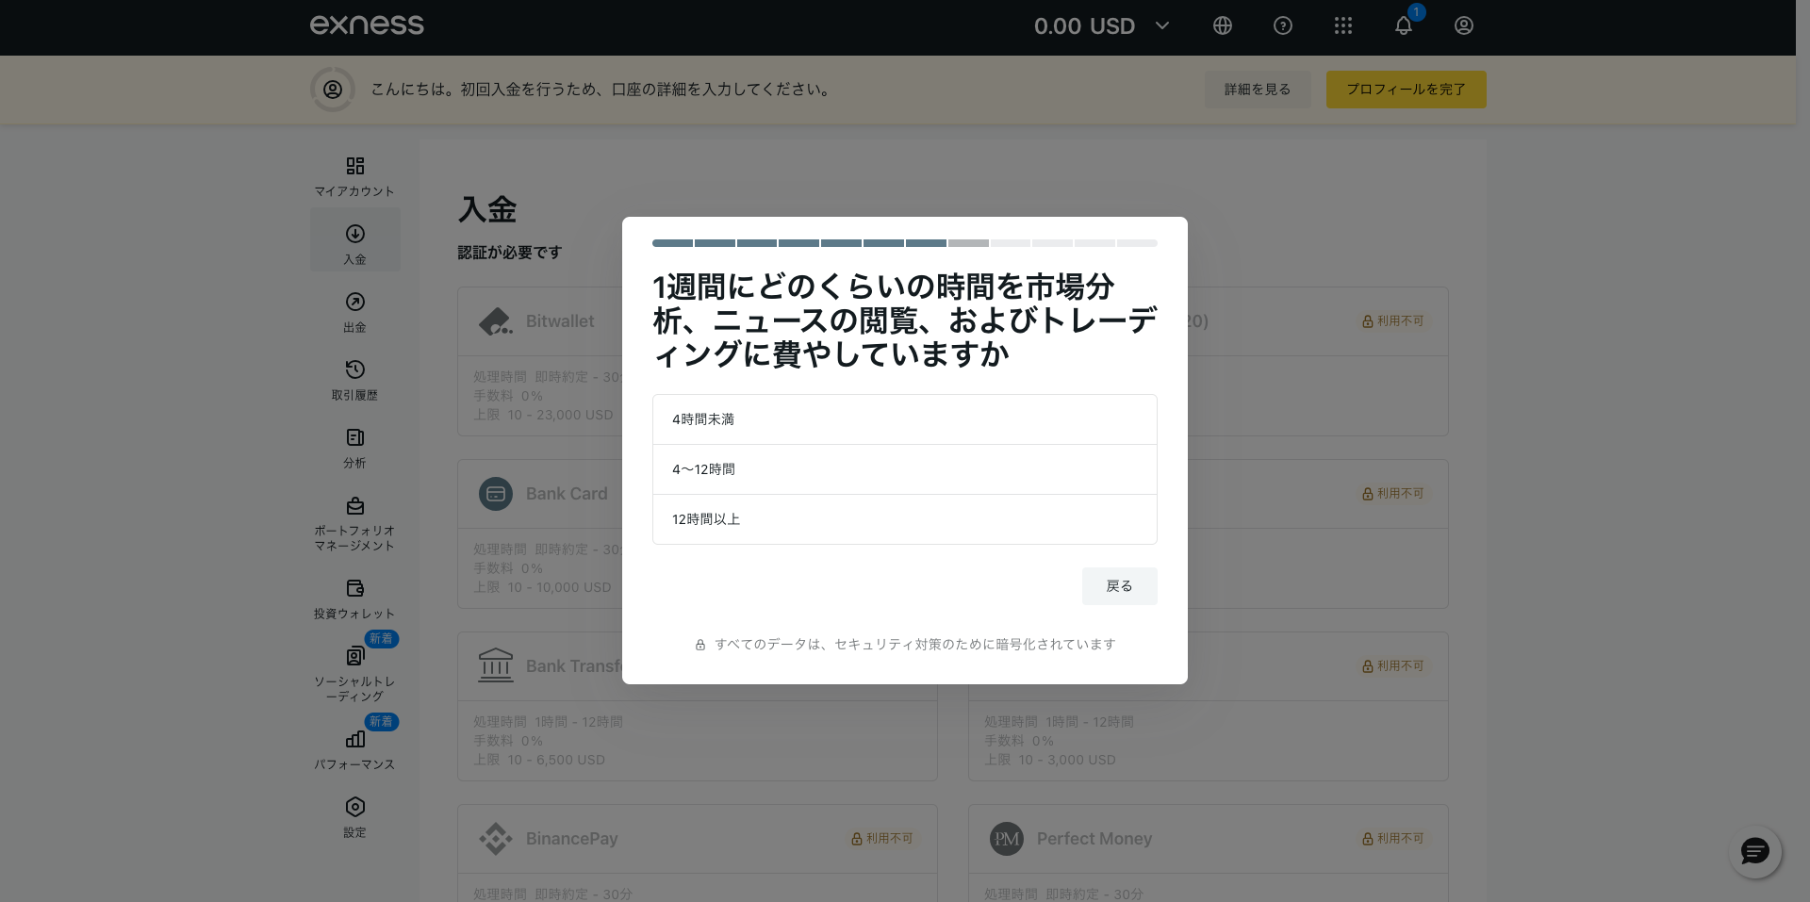The image size is (1810, 902).
Task: Select the 4時間未満 answer option
Action: tap(904, 419)
